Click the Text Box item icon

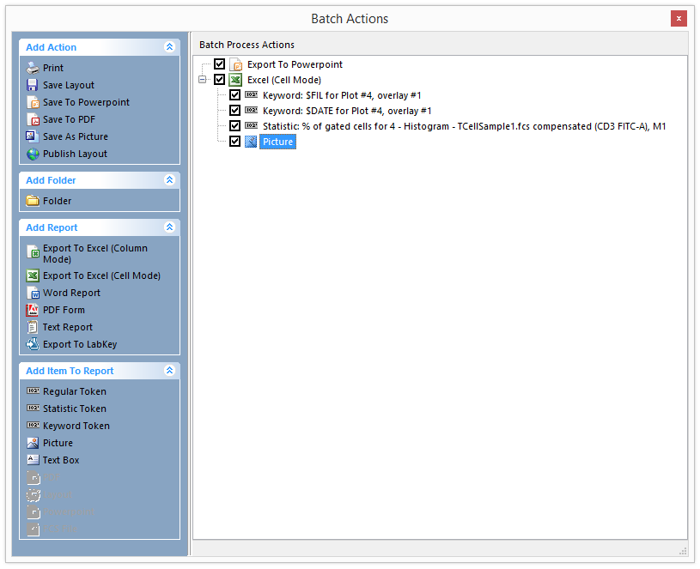[33, 460]
